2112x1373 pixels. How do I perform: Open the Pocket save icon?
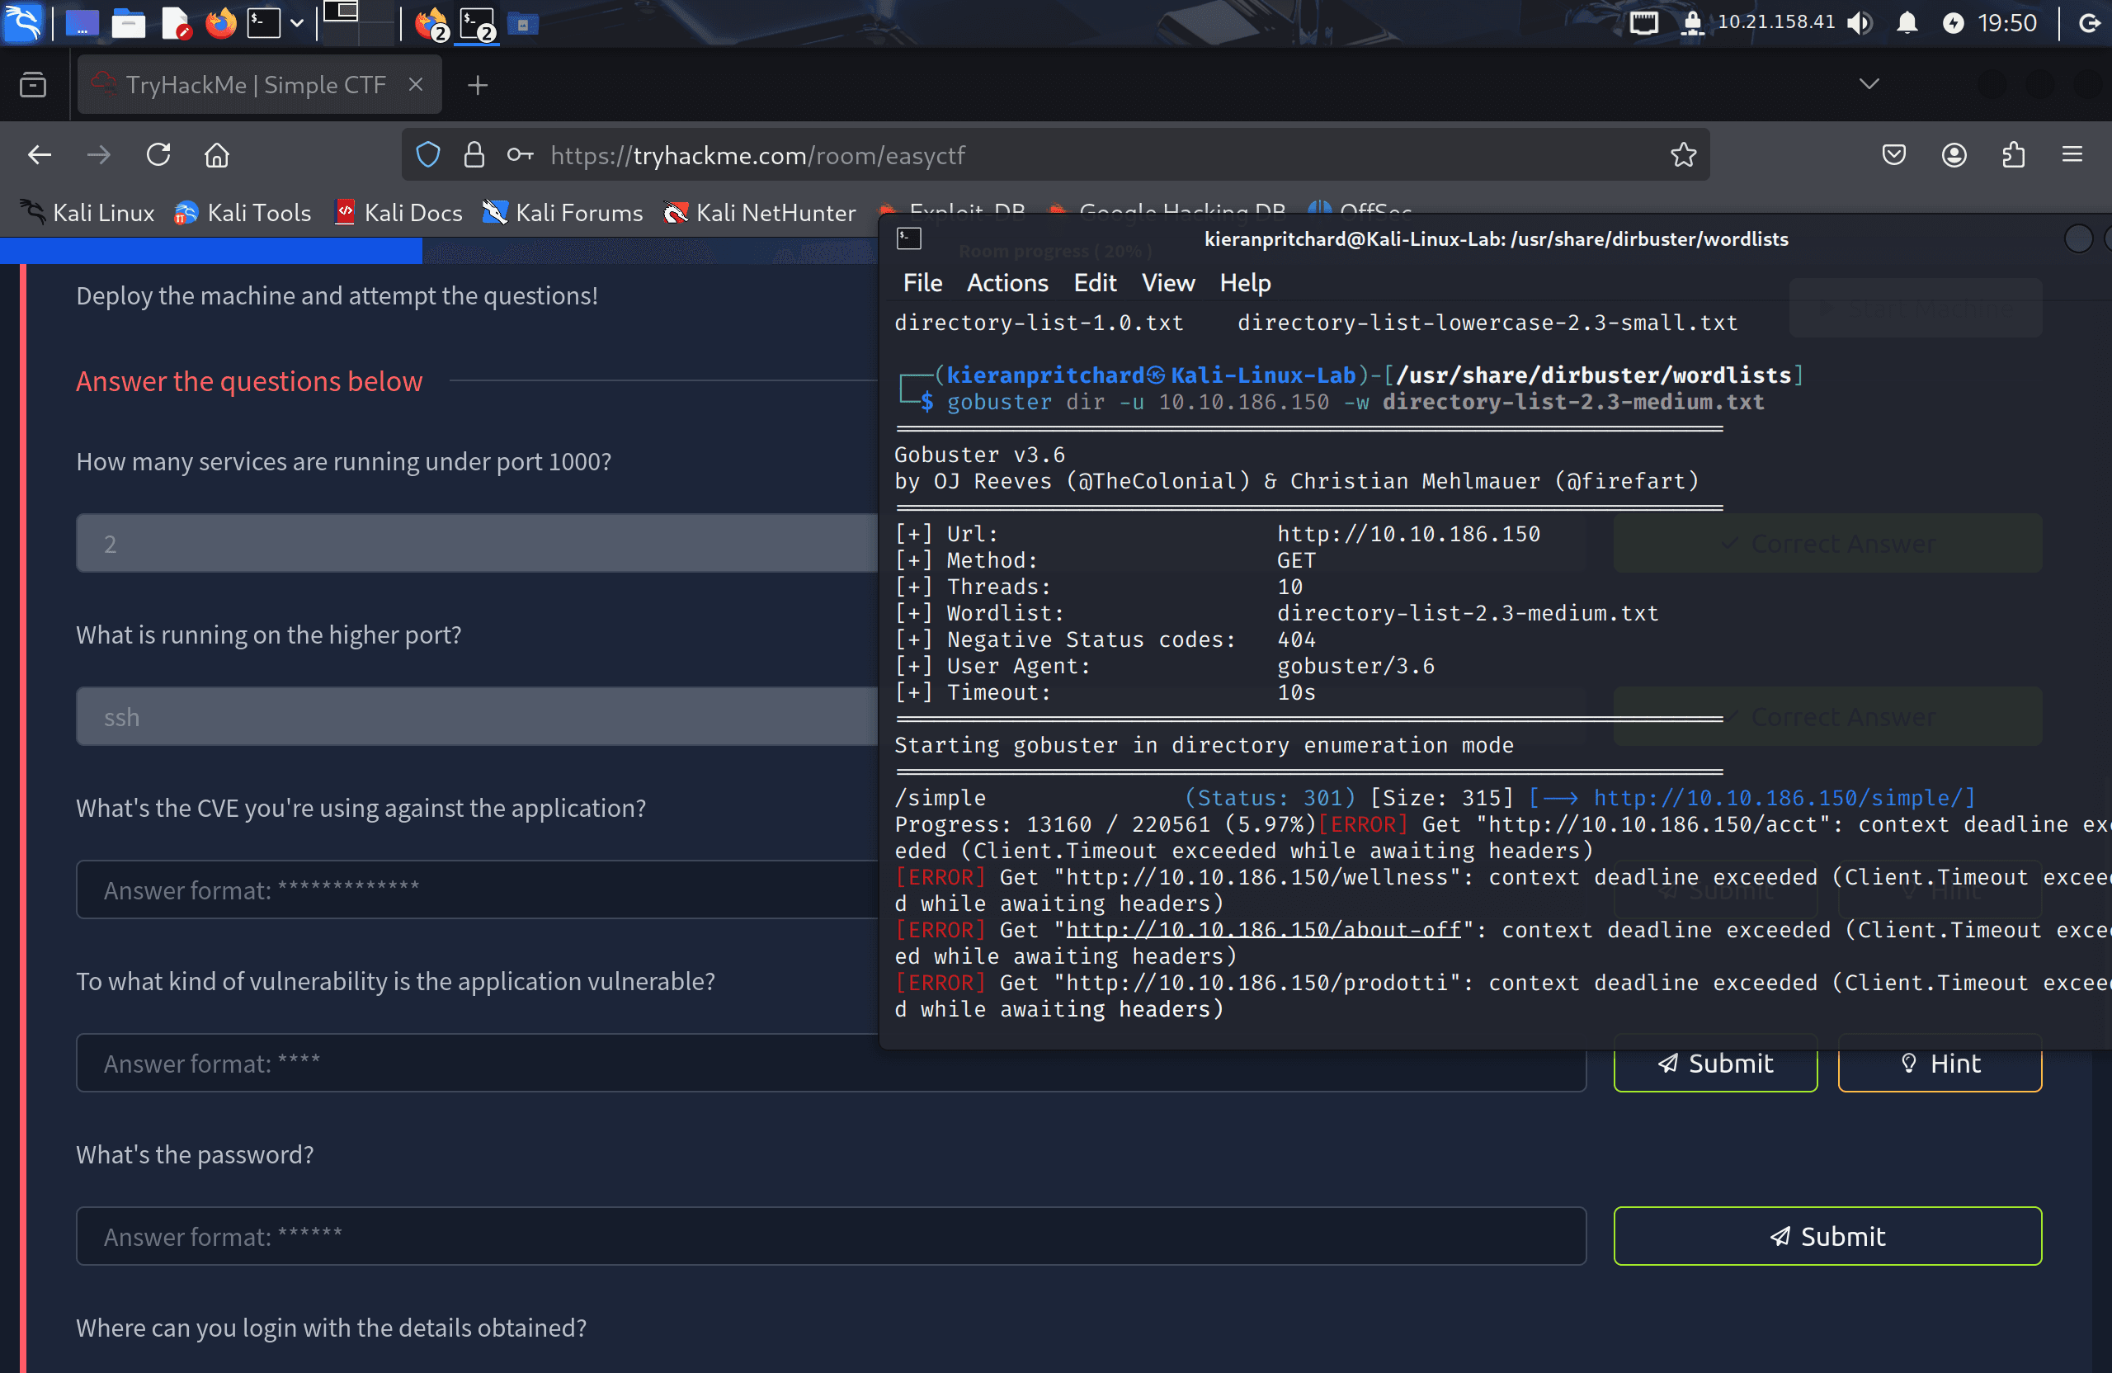[1893, 155]
